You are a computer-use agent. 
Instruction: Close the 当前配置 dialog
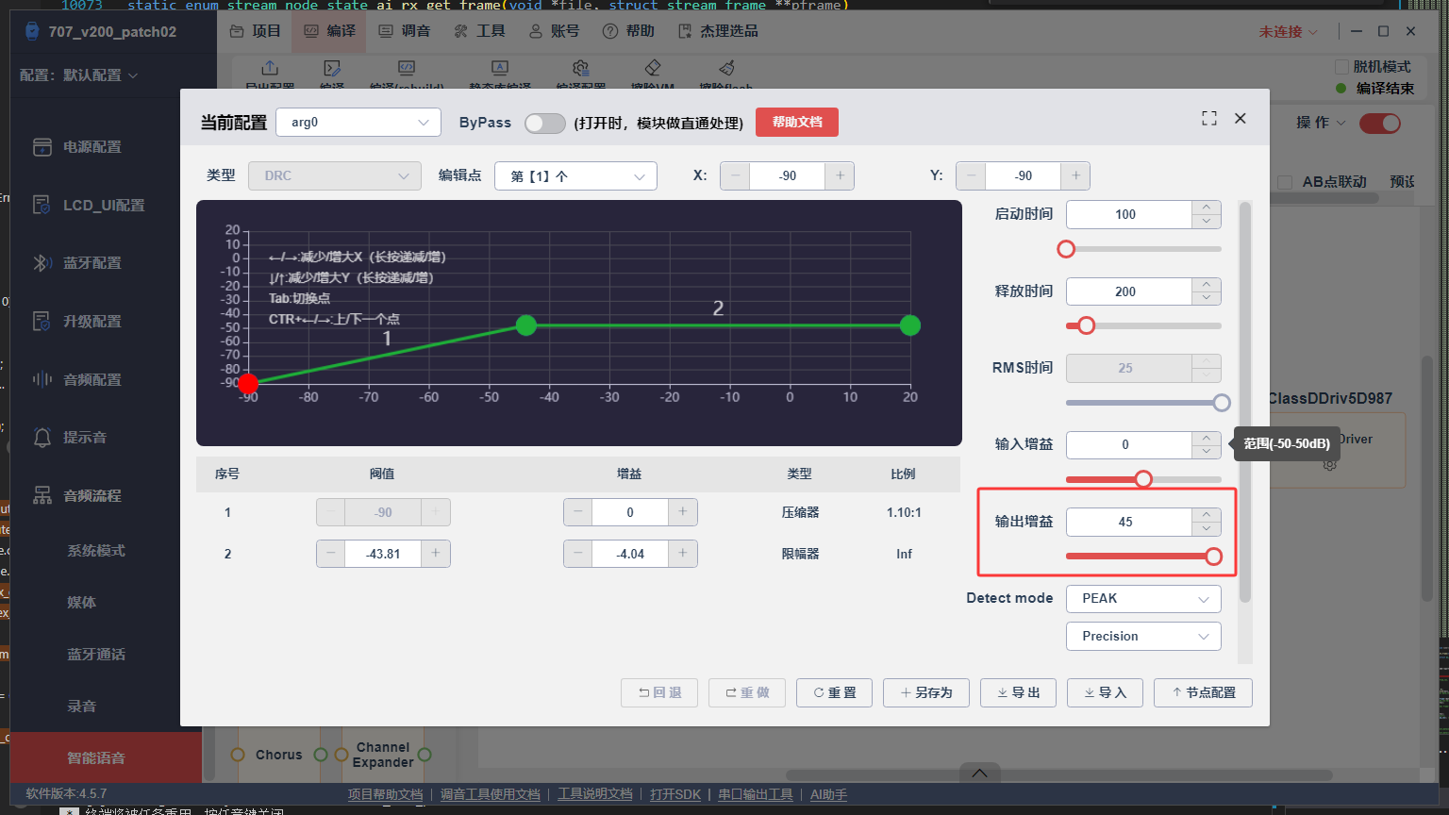(x=1241, y=119)
